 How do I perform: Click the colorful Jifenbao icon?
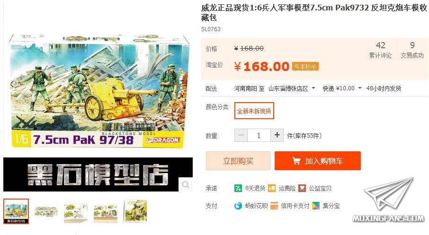pyautogui.click(x=316, y=206)
